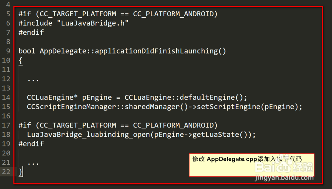Click the AppDelegate.cpp yellow note text

247,159
